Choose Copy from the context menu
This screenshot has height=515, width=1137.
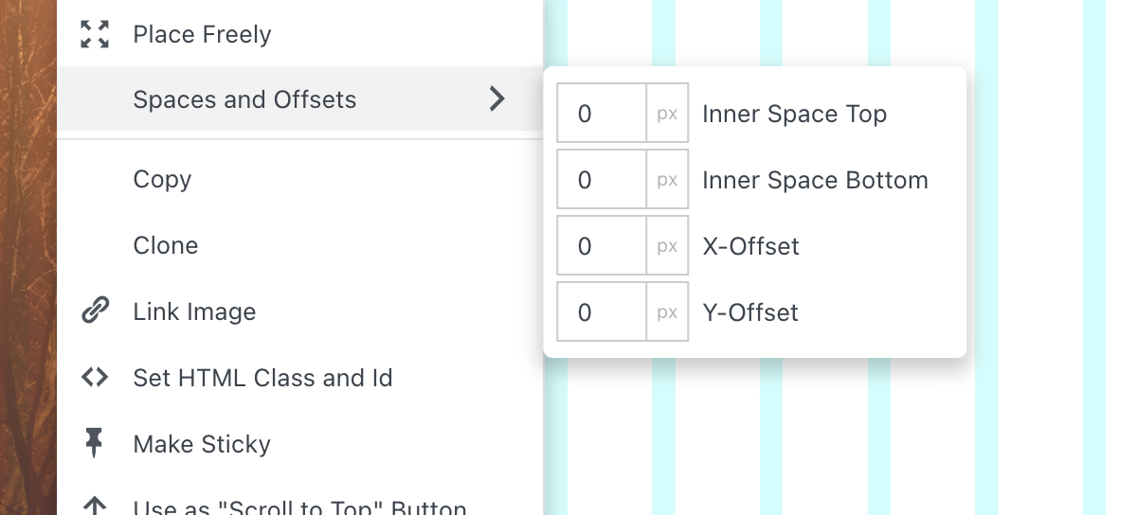[x=162, y=179]
